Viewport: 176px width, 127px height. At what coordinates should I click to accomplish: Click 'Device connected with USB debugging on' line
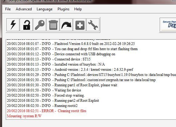click(61, 54)
